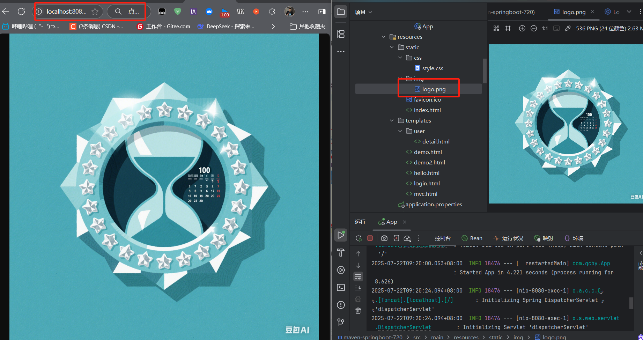Toggle image chessboard background
Image resolution: width=643 pixels, height=340 pixels.
click(x=496, y=28)
